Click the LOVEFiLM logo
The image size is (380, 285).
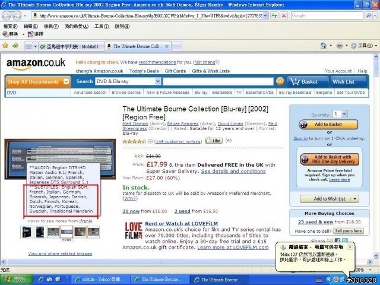133,230
